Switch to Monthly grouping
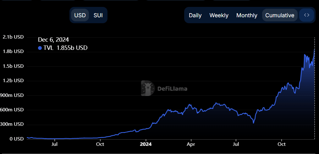Viewport: 319px width, 154px height. click(x=247, y=15)
